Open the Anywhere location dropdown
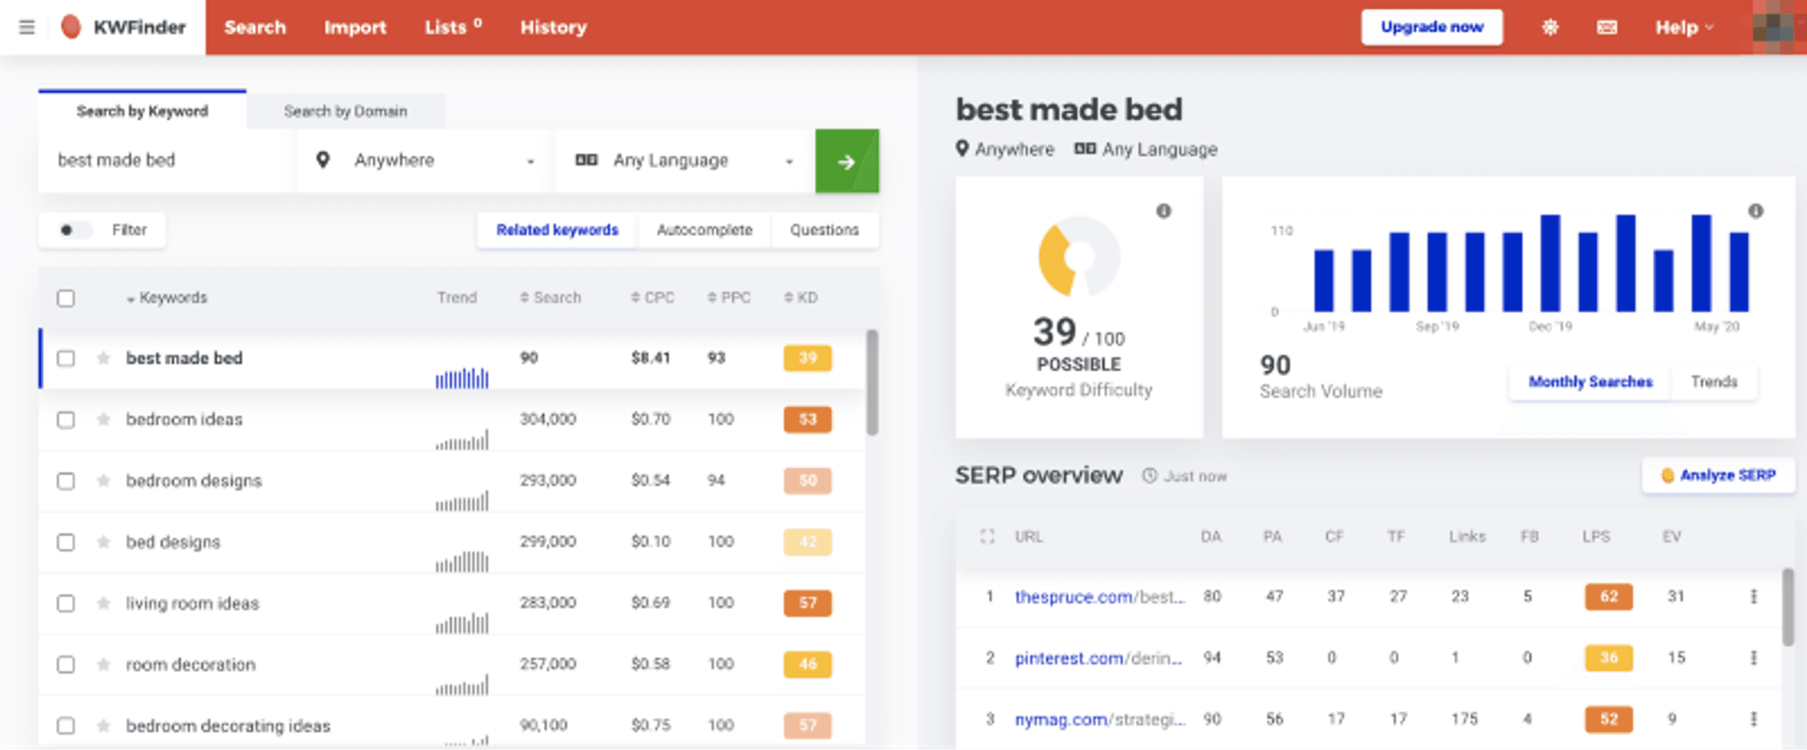The height and width of the screenshot is (750, 1807). [426, 161]
